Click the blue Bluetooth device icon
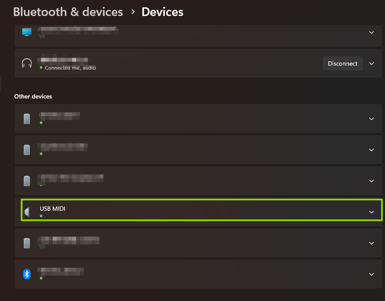Image resolution: width=385 pixels, height=301 pixels. point(27,274)
